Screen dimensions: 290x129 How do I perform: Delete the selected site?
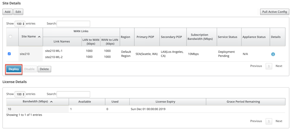click(x=44, y=69)
